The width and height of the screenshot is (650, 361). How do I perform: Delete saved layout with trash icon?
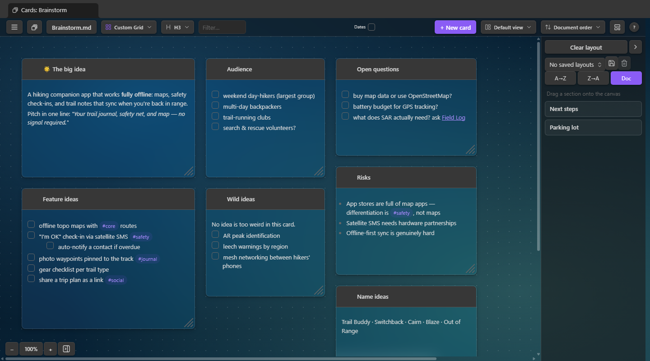624,63
